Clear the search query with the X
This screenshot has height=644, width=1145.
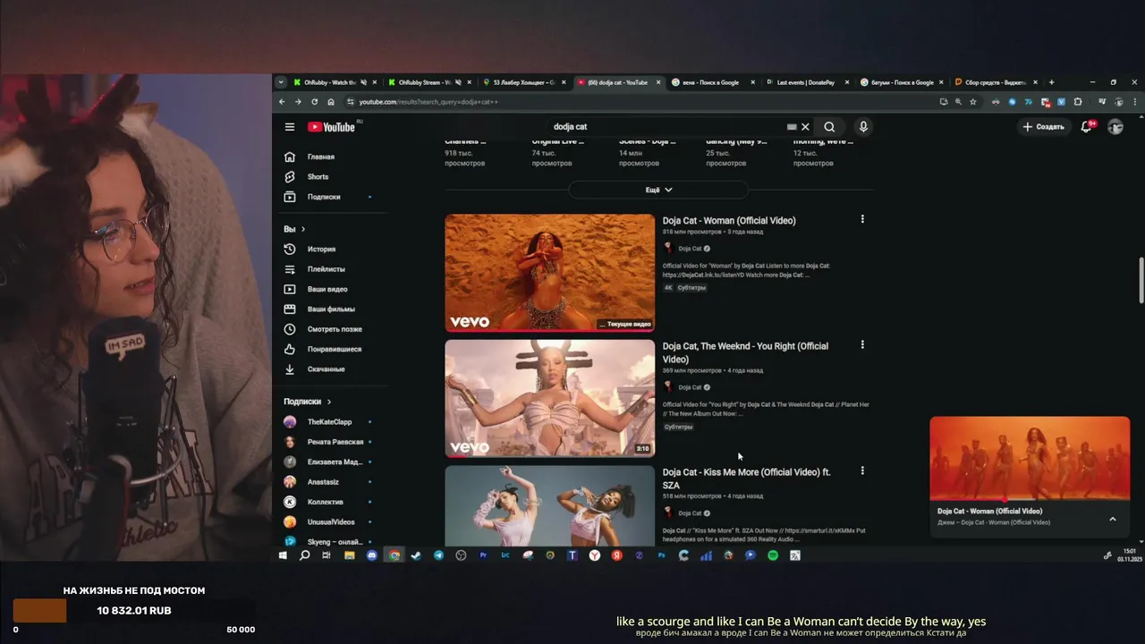point(805,127)
